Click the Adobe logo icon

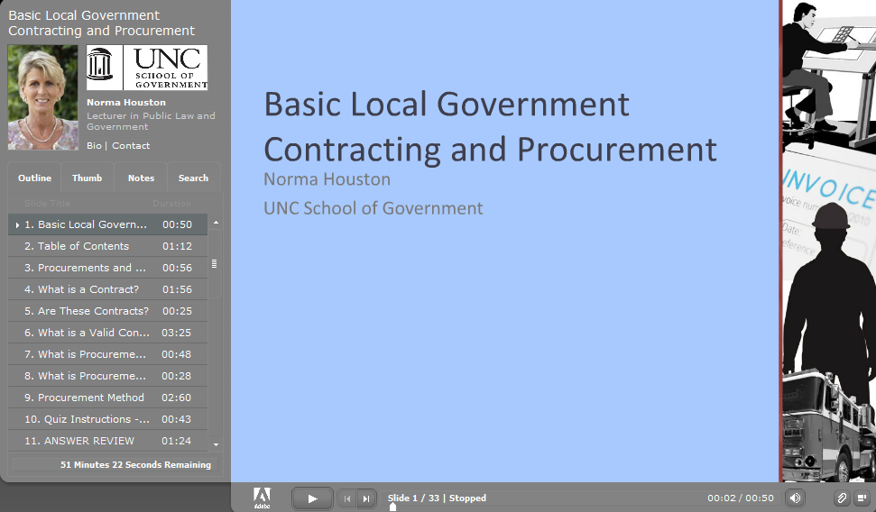[x=262, y=498]
